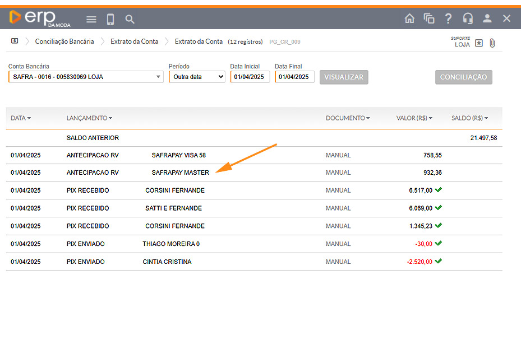
Task: Click the Data Inicial date field
Action: [250, 77]
